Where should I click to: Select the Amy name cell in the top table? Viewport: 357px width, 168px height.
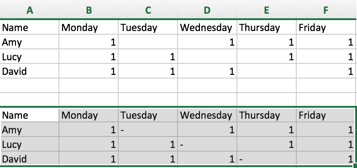[x=29, y=42]
